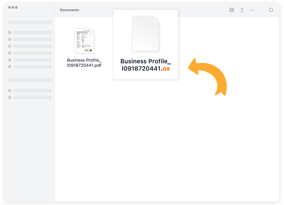Click the Business Profile_I0918720441.pdf file name

click(x=84, y=62)
